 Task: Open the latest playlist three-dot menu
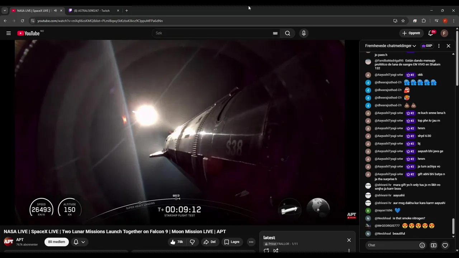click(349, 251)
